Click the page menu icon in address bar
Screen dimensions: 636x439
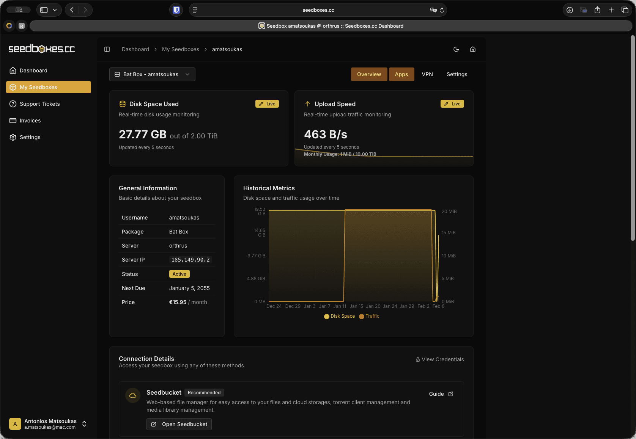click(x=195, y=10)
